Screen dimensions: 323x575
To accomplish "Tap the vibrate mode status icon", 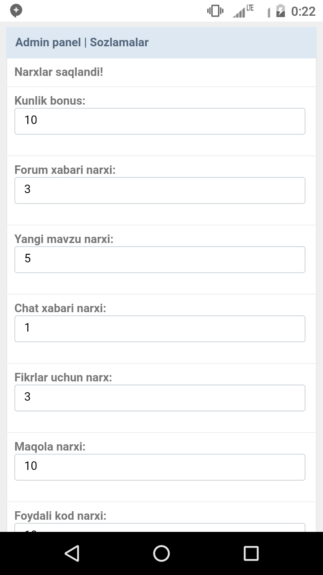I will pos(215,11).
